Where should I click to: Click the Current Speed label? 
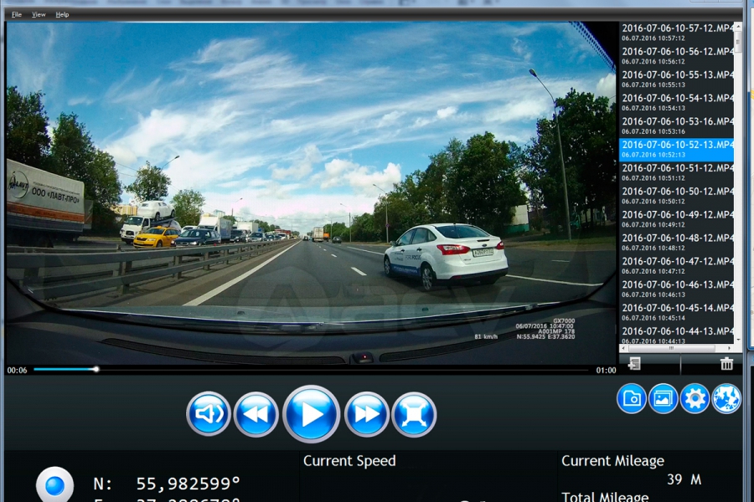click(349, 461)
